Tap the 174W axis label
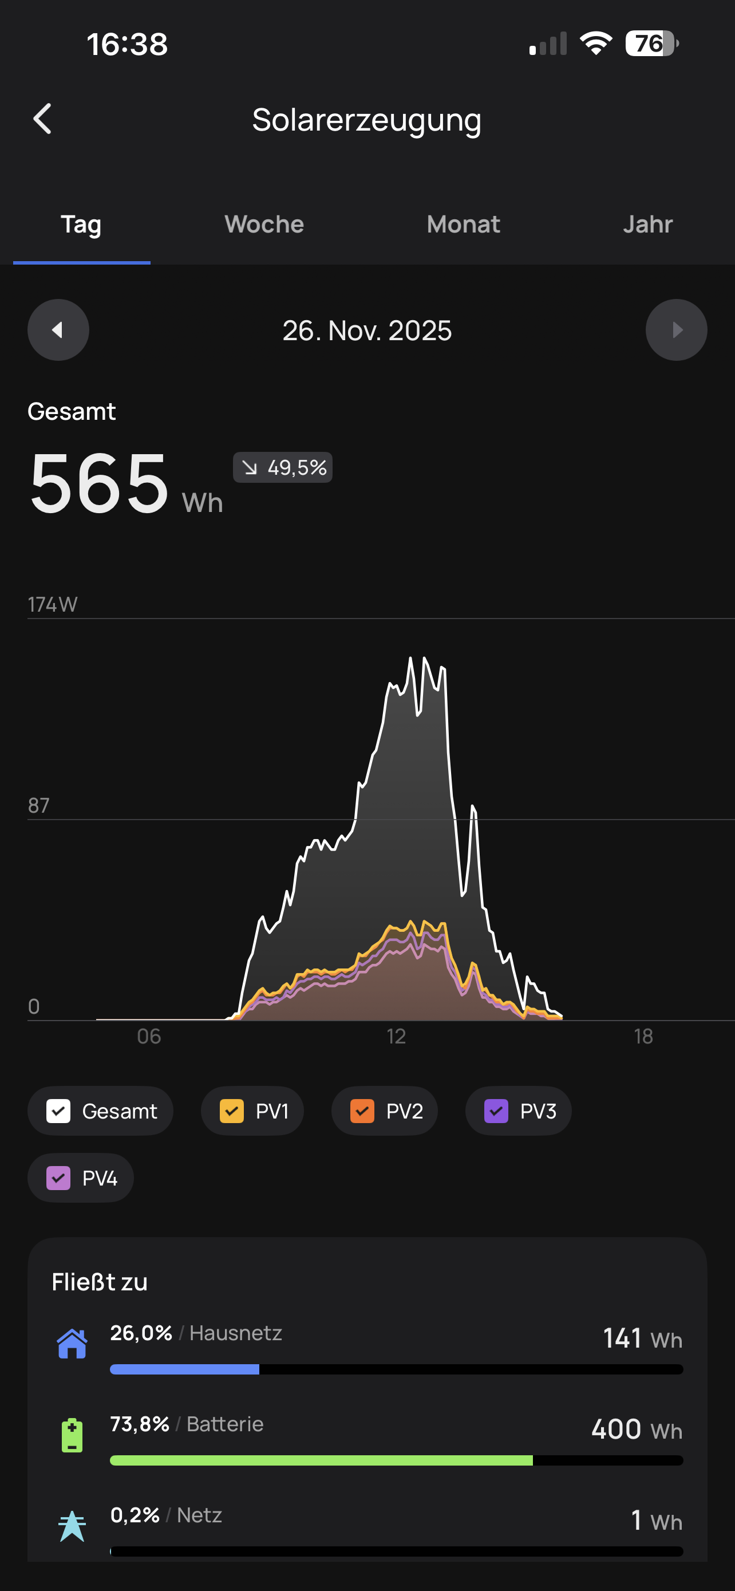The width and height of the screenshot is (735, 1591). [x=53, y=604]
